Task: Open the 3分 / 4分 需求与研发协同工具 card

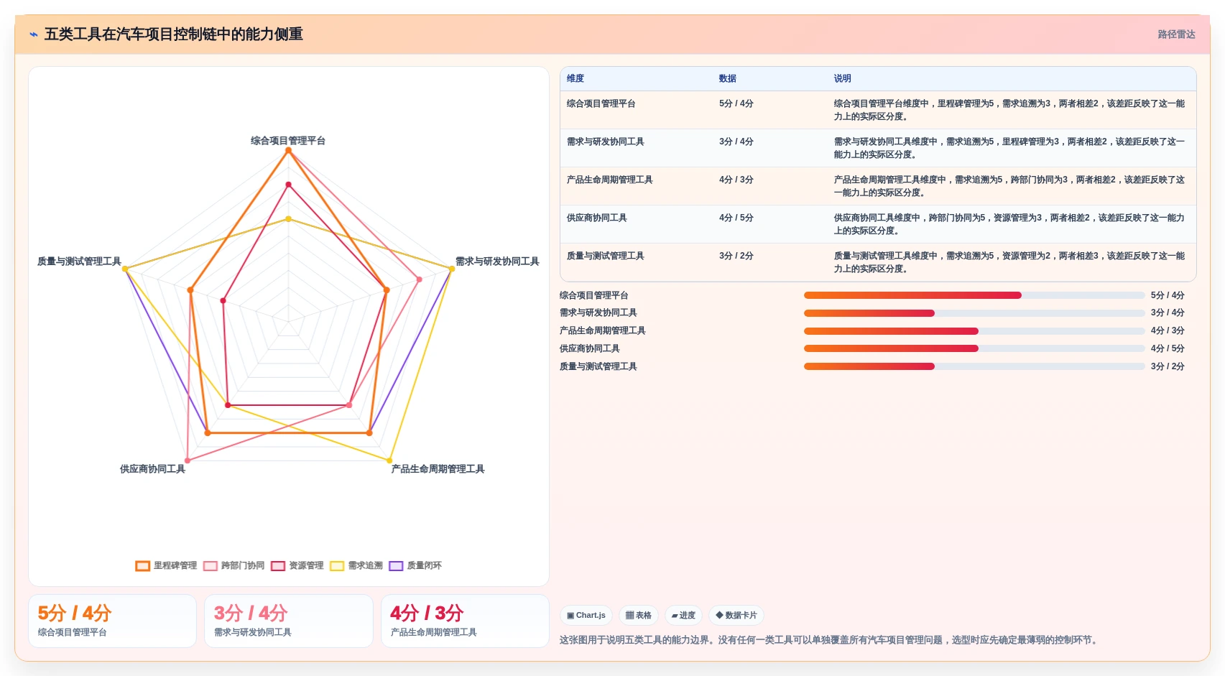Action: pyautogui.click(x=289, y=621)
